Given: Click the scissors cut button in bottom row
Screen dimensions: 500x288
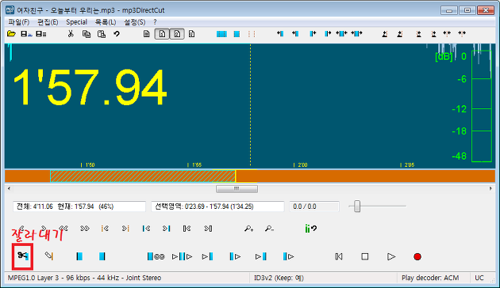Looking at the screenshot, I should 23,256.
